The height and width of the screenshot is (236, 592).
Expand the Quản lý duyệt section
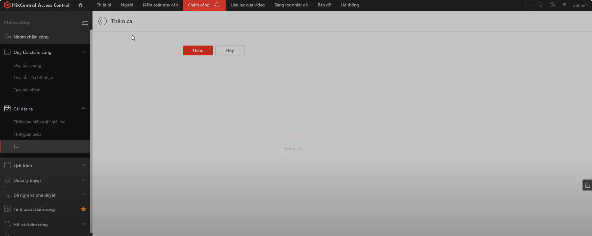pos(83,180)
